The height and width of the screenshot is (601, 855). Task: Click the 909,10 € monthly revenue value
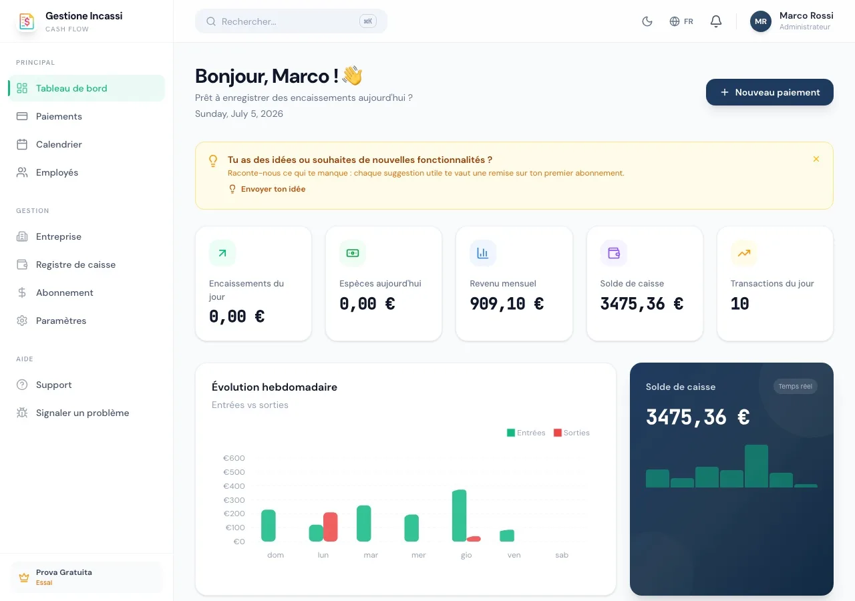(x=507, y=304)
